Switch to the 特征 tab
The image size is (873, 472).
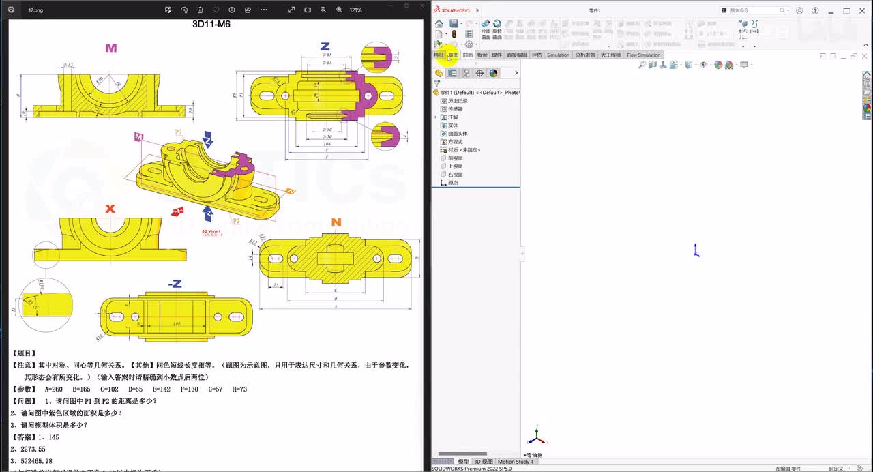439,55
